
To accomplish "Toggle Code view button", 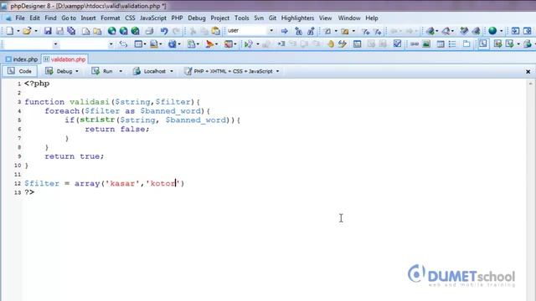I will [19, 71].
